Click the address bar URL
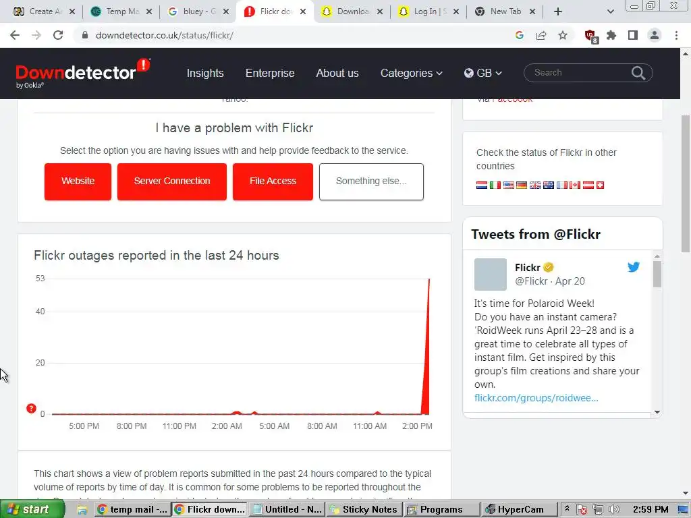The image size is (691, 518). [x=165, y=35]
